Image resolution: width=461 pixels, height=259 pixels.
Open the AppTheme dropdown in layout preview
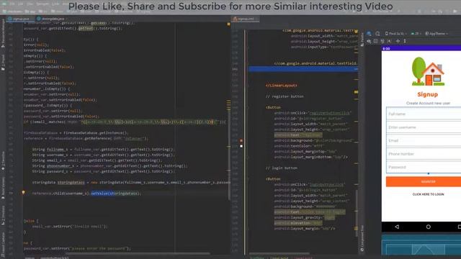tap(437, 34)
